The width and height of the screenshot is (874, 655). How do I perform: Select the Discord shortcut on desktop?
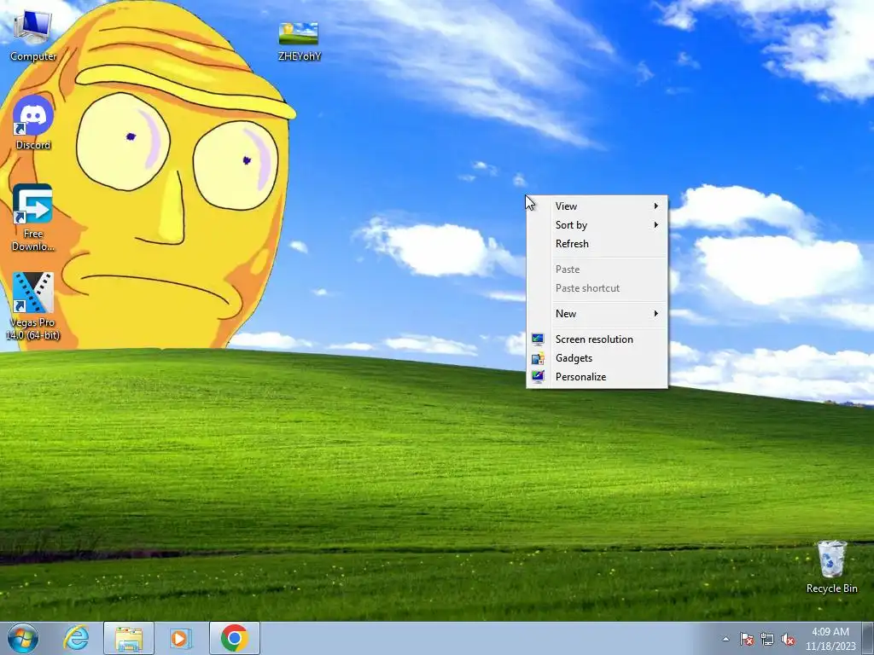33,123
